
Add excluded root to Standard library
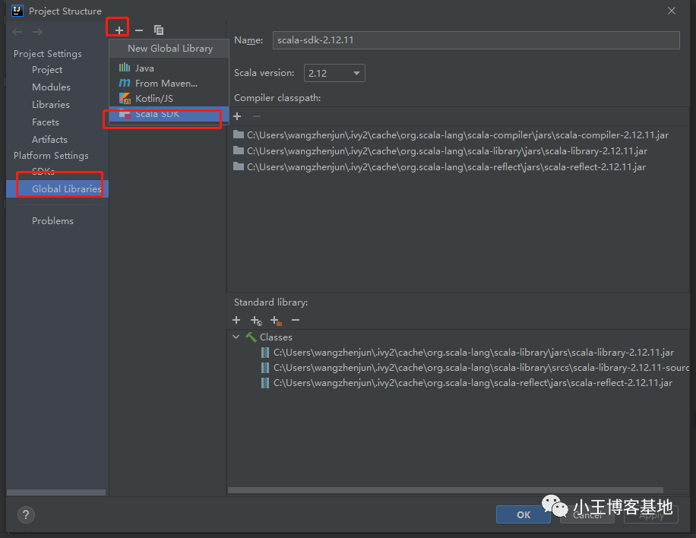[276, 321]
